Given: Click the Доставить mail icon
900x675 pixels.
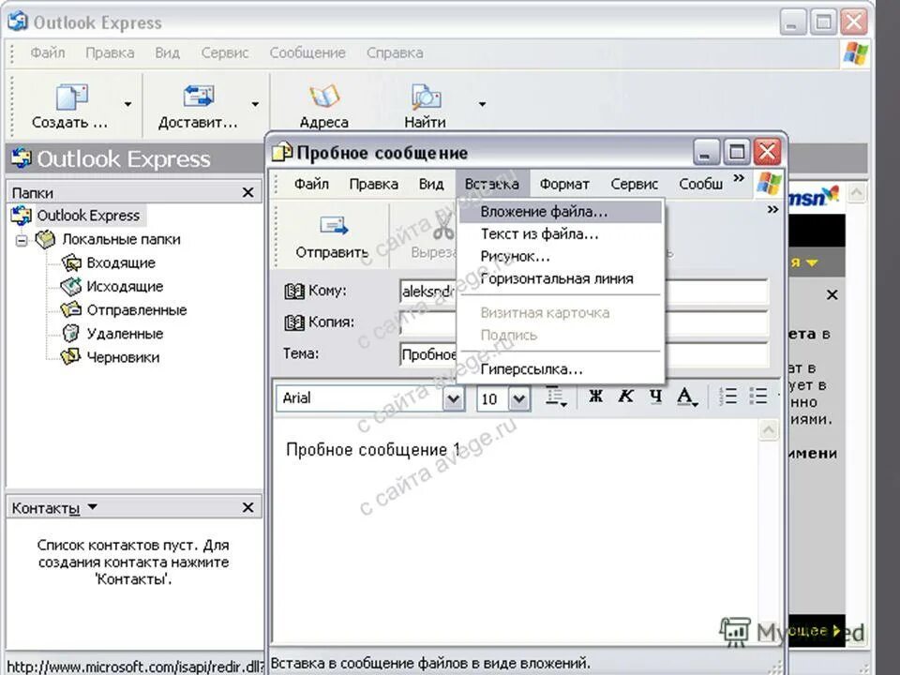Looking at the screenshot, I should (199, 97).
